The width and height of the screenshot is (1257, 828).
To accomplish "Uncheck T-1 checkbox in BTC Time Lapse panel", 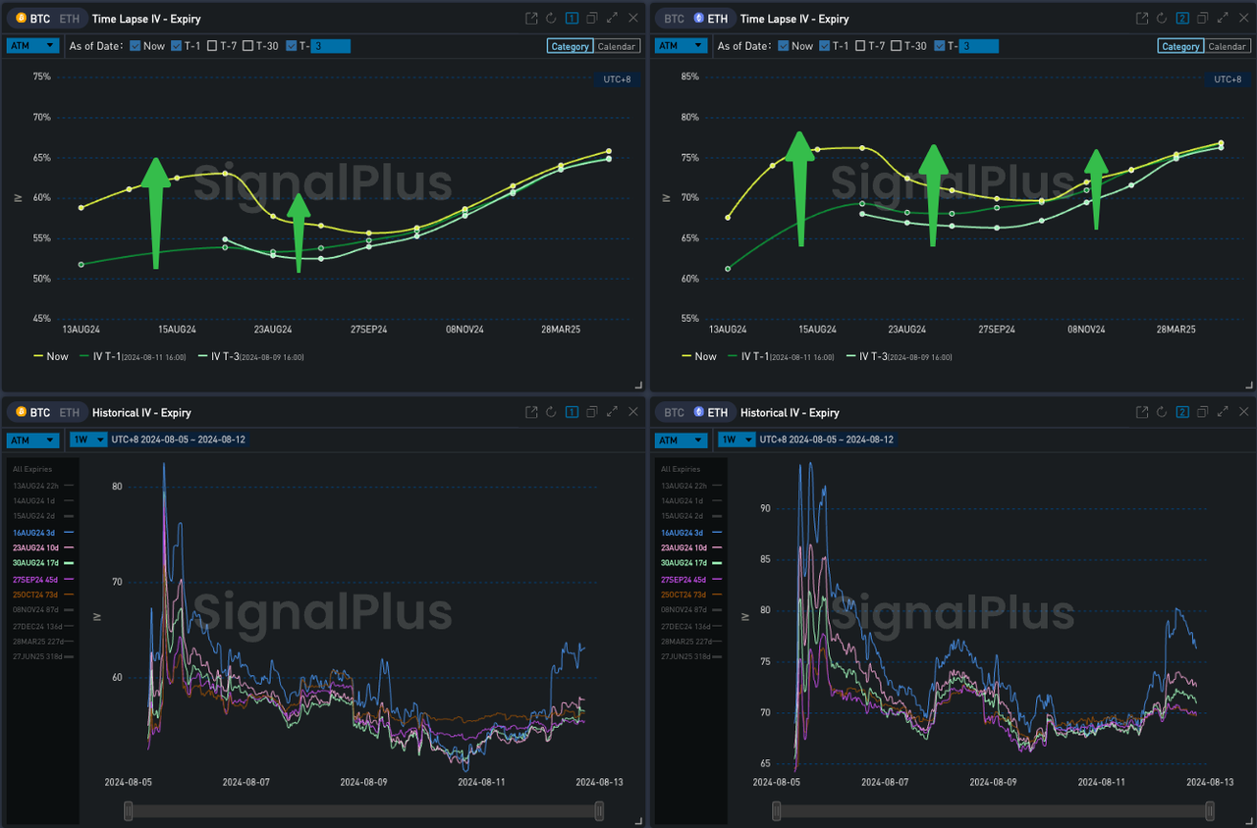I will coord(176,46).
